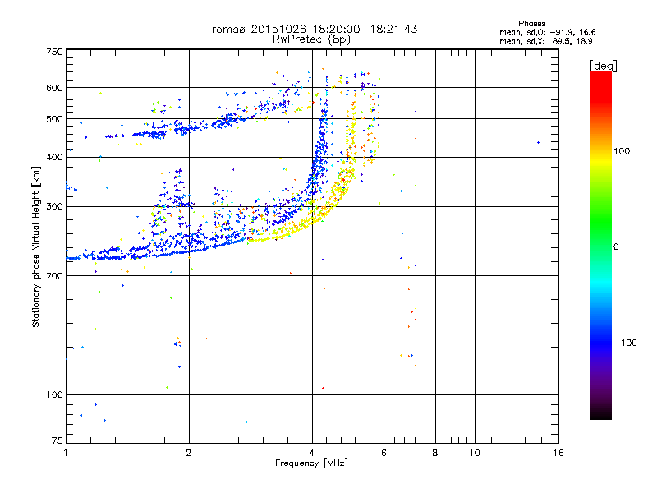Click the 'mean, sd,X: 89.5, 18.9' line
Image resolution: width=657 pixels, height=493 pixels.
pyautogui.click(x=545, y=41)
